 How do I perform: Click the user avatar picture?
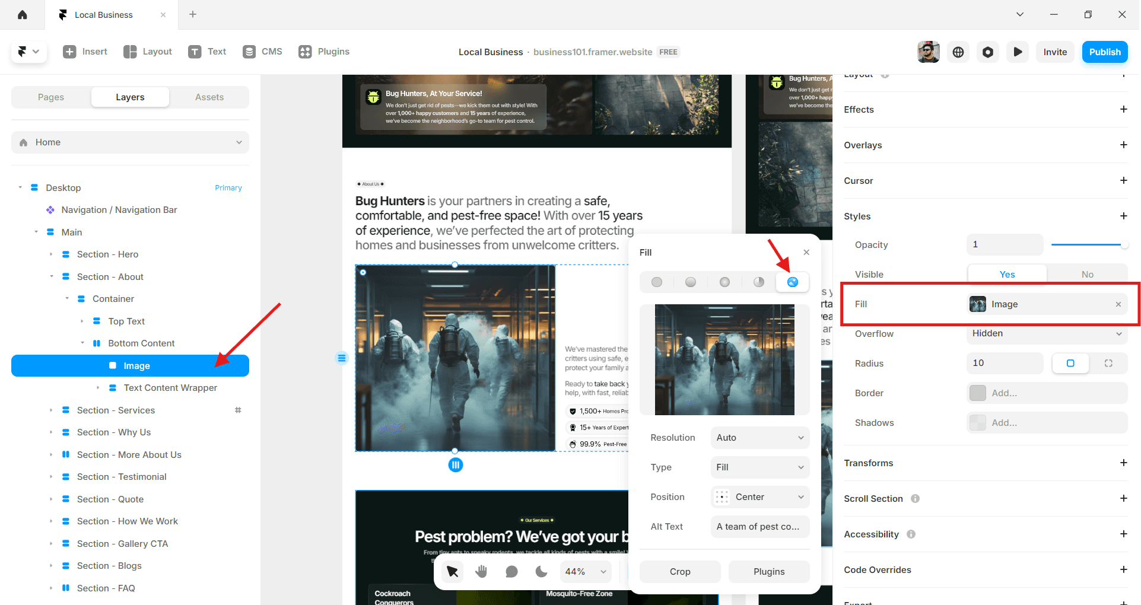pyautogui.click(x=928, y=52)
